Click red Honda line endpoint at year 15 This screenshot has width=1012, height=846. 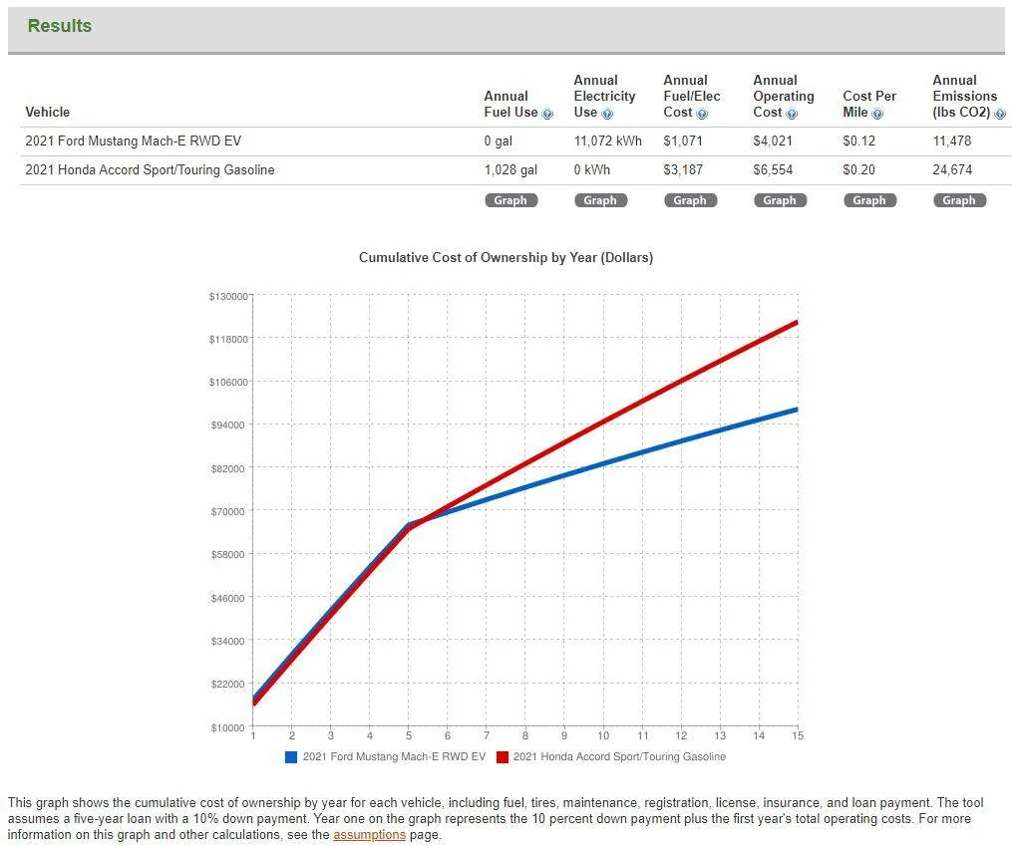(x=796, y=323)
